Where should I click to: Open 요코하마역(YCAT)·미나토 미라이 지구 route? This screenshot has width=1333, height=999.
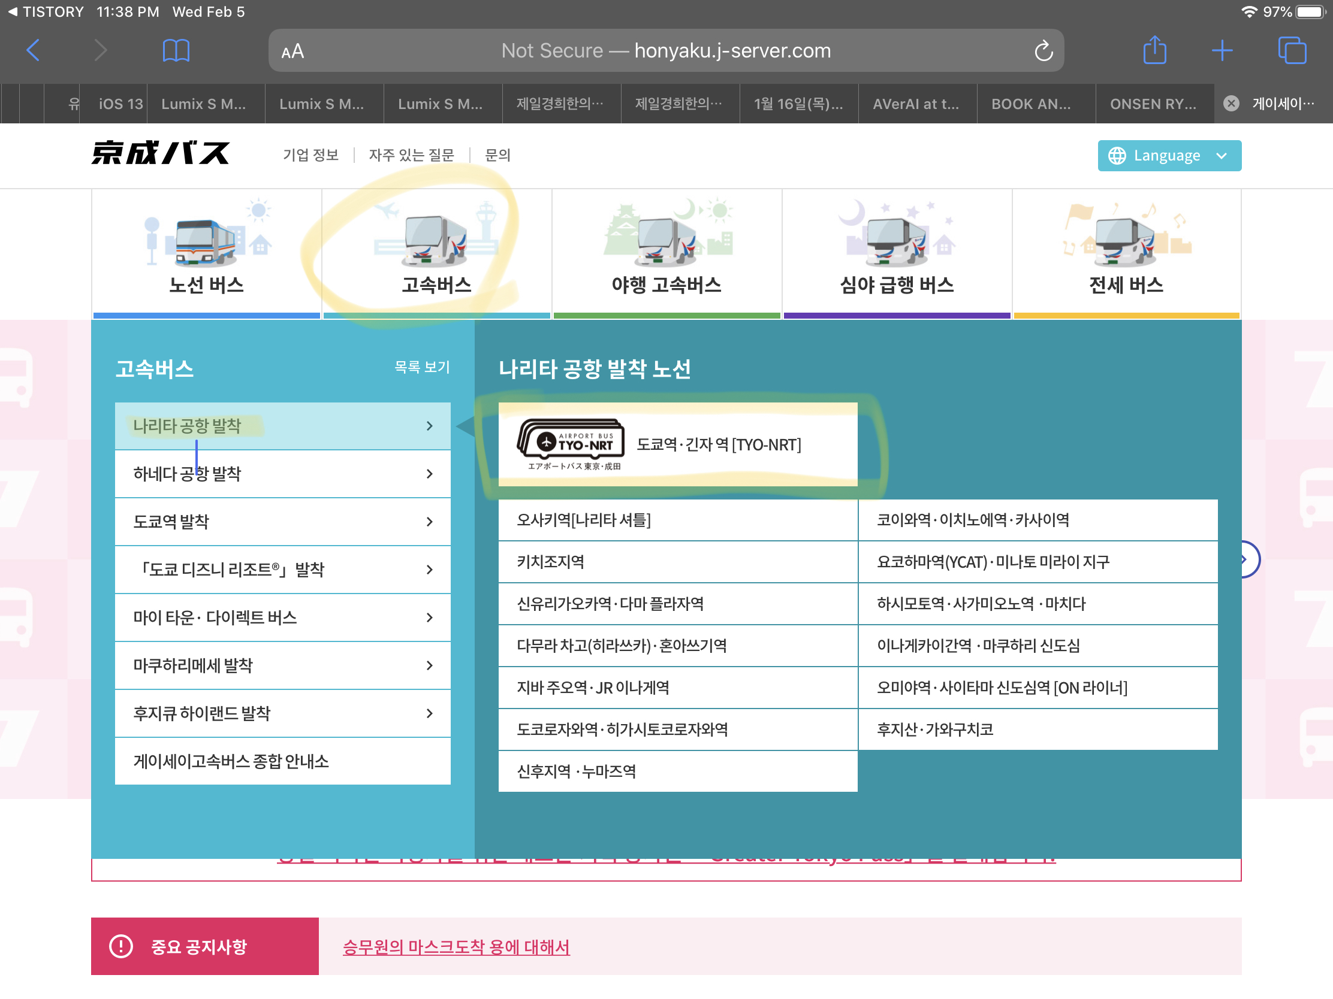pyautogui.click(x=1038, y=562)
